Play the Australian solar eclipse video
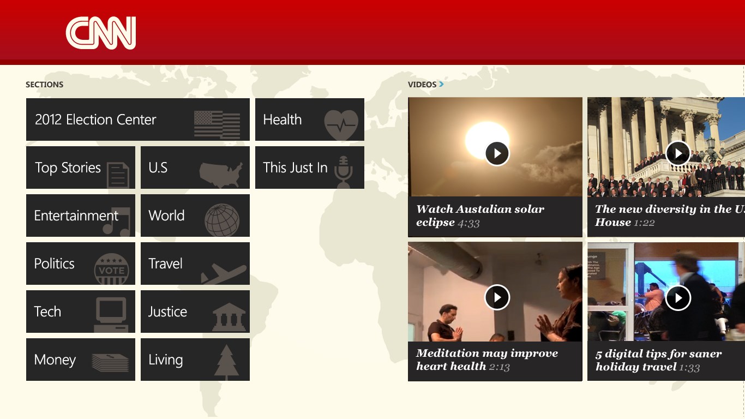The image size is (745, 419). coord(497,153)
